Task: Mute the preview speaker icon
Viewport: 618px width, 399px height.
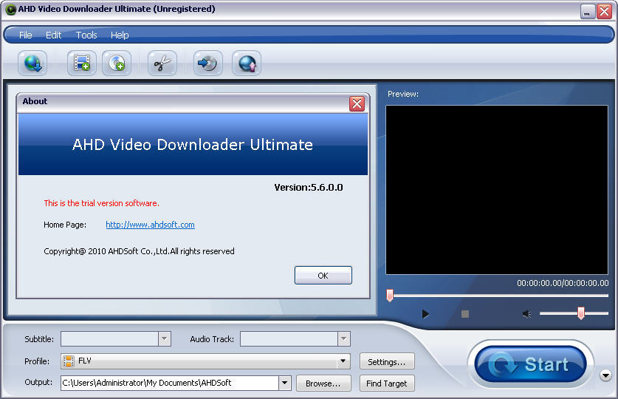Action: point(527,314)
